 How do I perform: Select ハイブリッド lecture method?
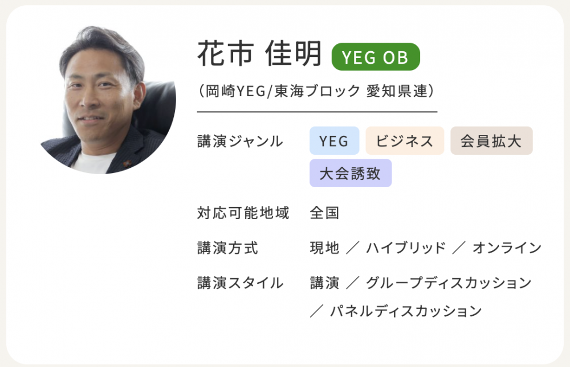(x=406, y=248)
